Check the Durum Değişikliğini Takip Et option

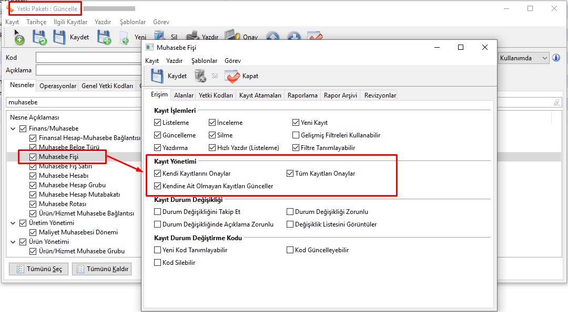(x=158, y=212)
